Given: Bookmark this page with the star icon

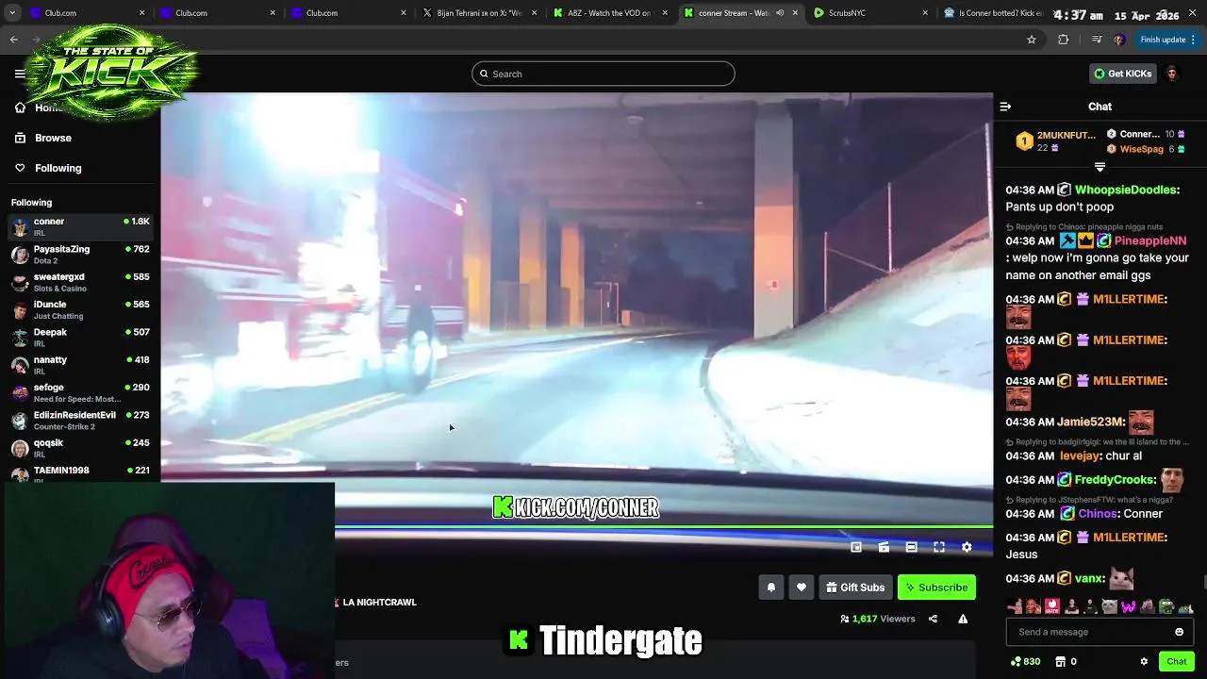Looking at the screenshot, I should coord(1032,40).
